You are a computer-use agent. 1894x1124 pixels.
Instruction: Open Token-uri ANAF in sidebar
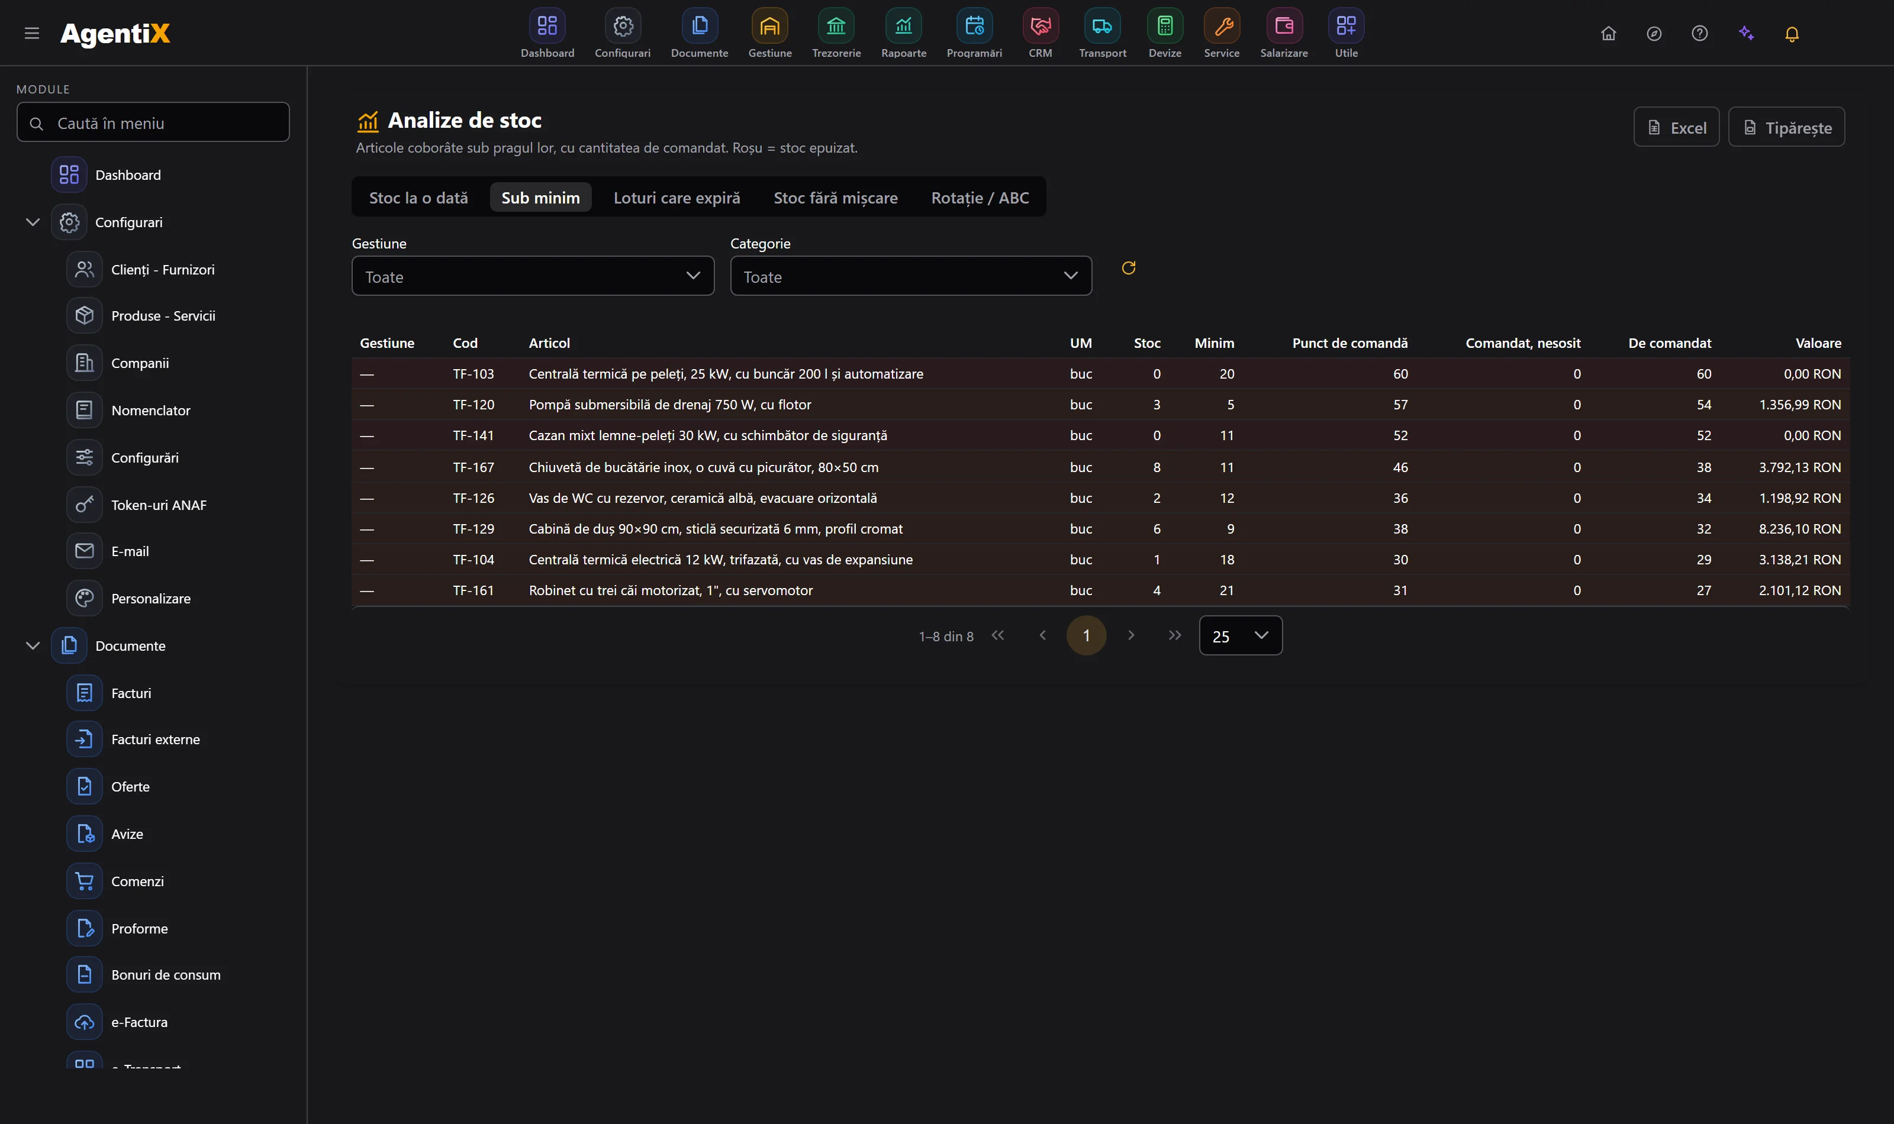159,505
